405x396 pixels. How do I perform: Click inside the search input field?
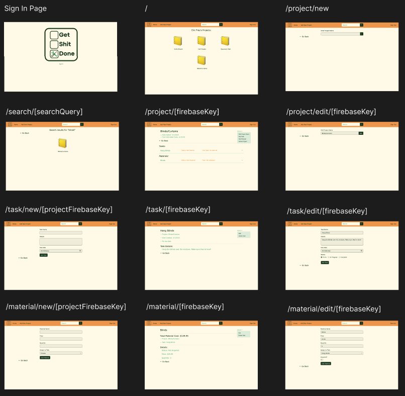tap(211, 25)
